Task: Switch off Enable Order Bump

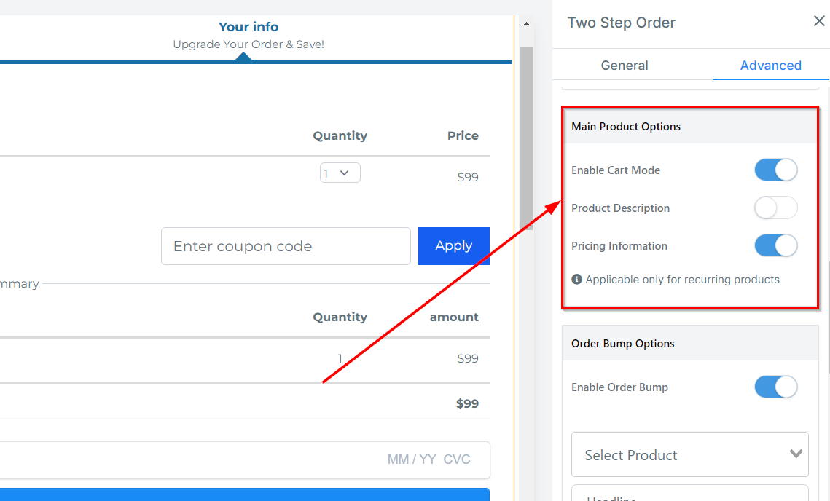Action: click(x=775, y=387)
